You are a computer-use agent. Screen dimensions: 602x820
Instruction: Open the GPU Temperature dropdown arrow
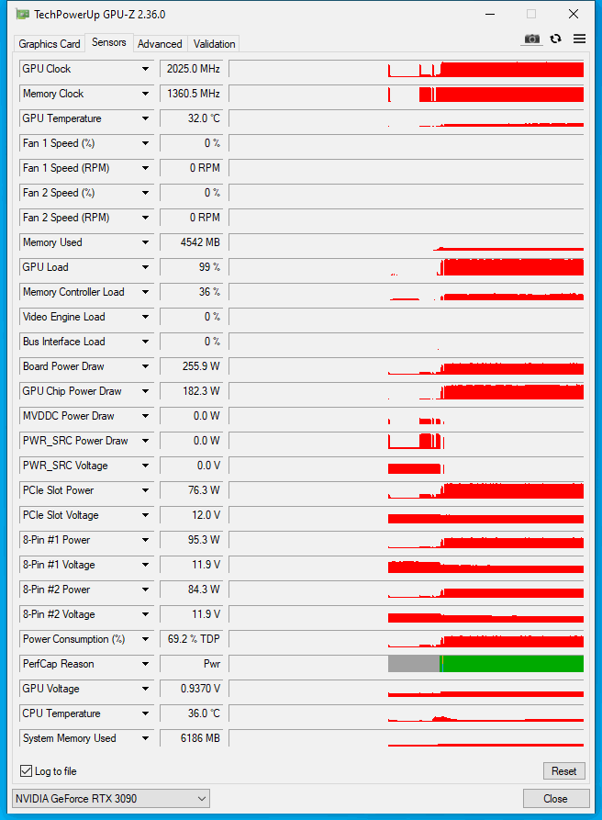click(145, 118)
